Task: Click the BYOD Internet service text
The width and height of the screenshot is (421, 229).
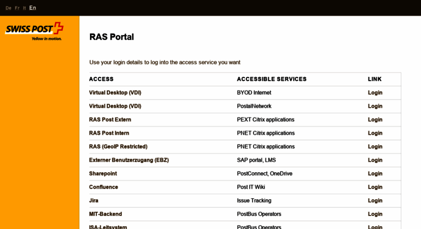Action: point(254,93)
